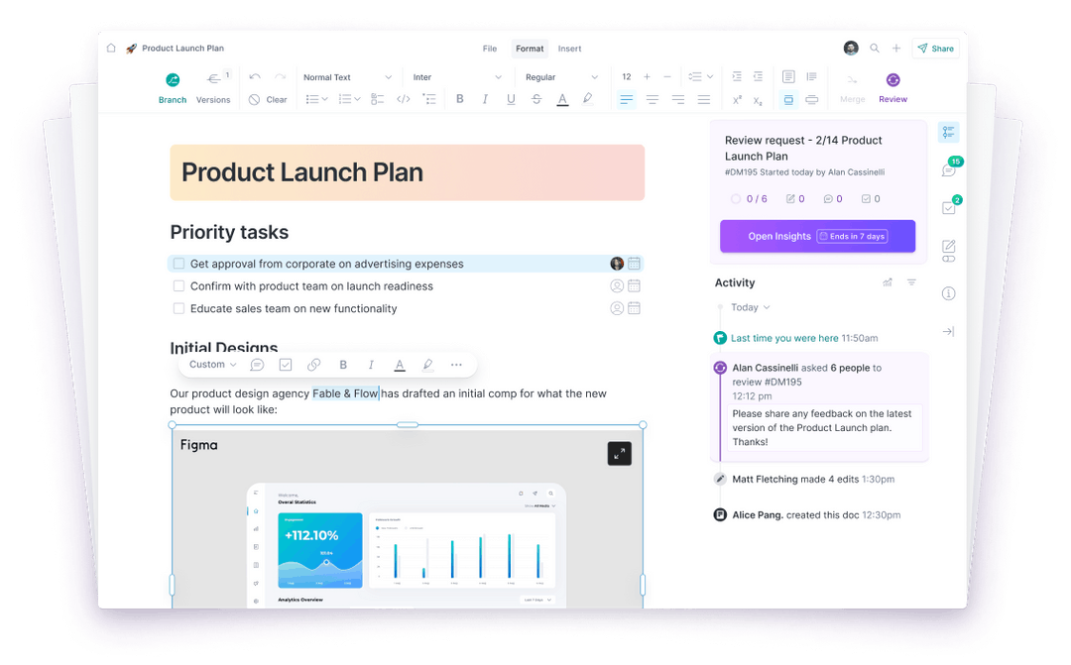
Task: Redo the last action
Action: click(x=280, y=77)
